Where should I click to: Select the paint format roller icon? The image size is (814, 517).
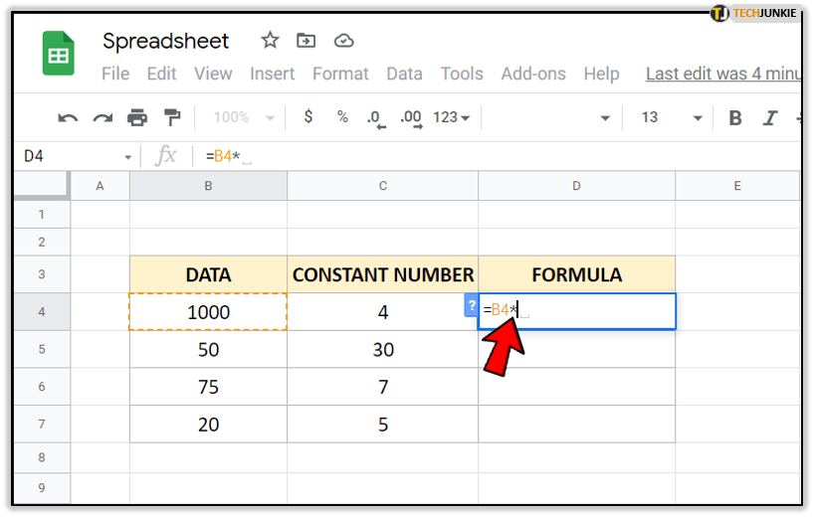(172, 118)
